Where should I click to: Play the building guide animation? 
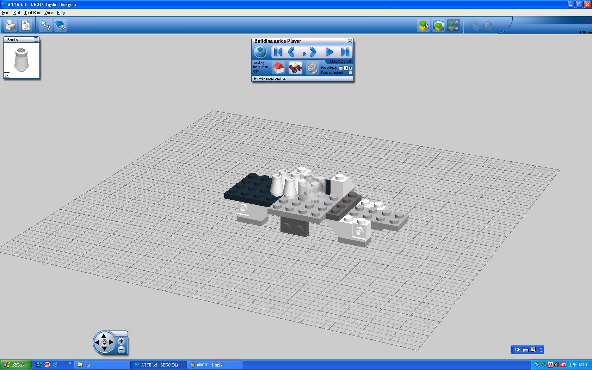pyautogui.click(x=329, y=52)
